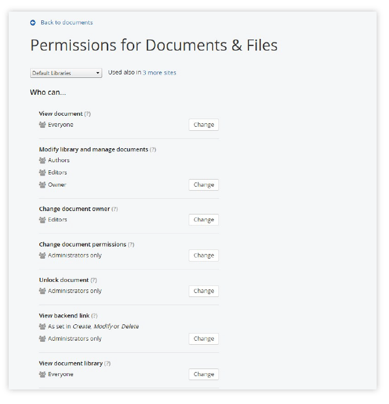
Task: Click the (?) icon for Change document permissions
Action: coord(131,245)
